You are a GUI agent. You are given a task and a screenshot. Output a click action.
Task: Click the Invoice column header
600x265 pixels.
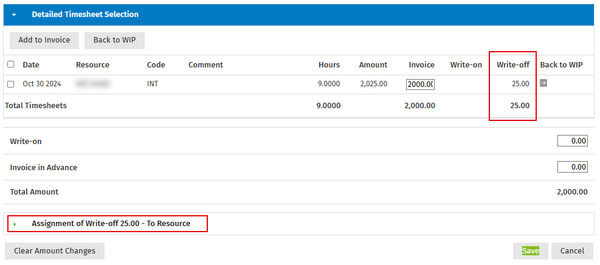(x=422, y=65)
